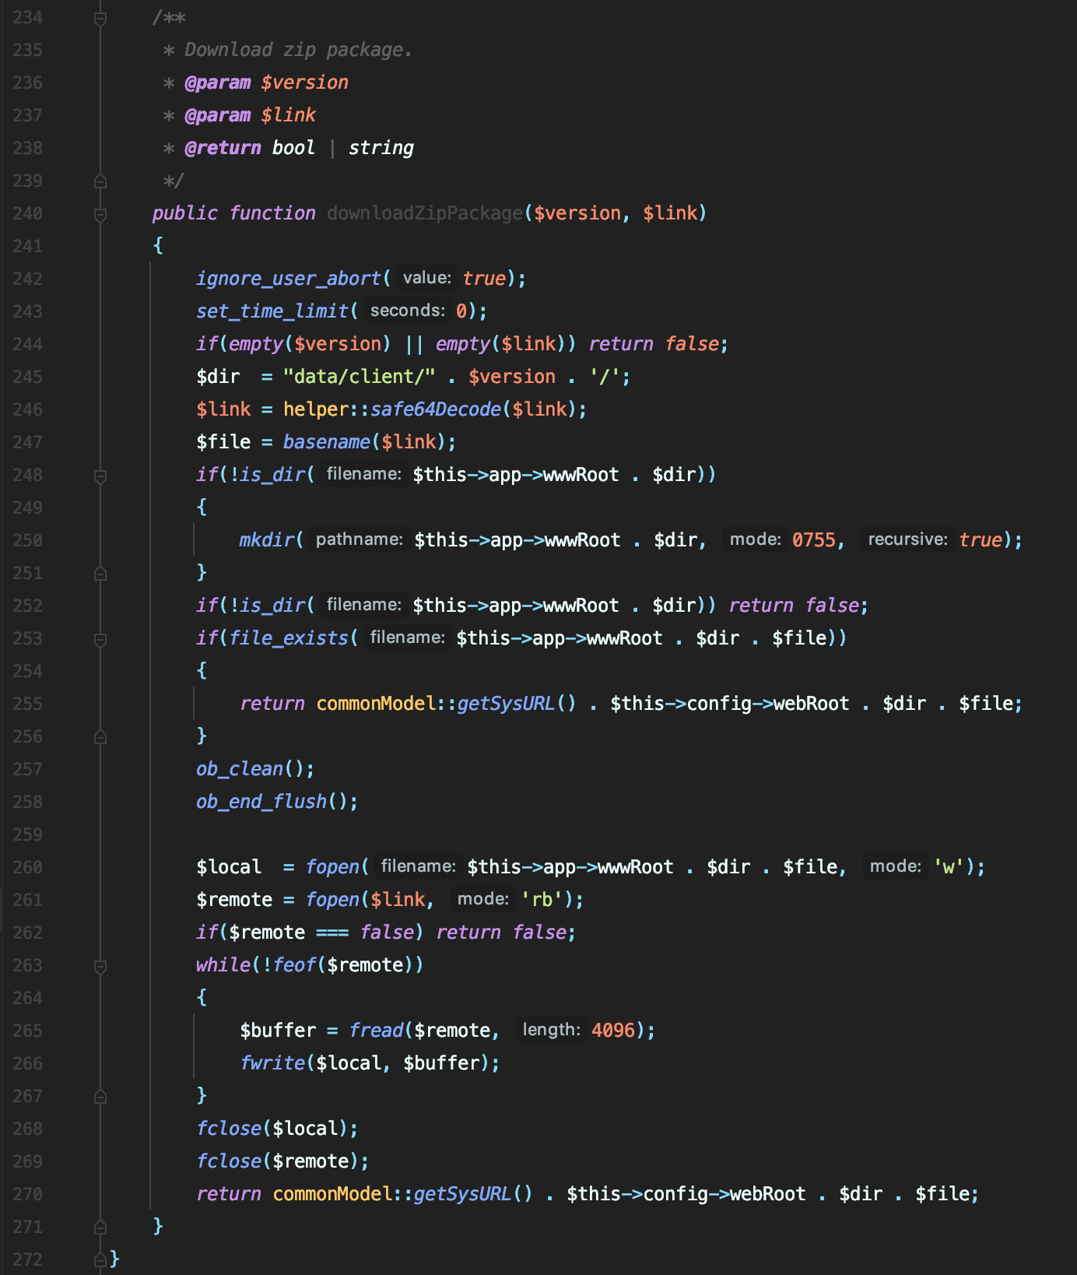Click the 'length:' parameter hint
Screen dimensions: 1077x1275
click(x=551, y=1030)
